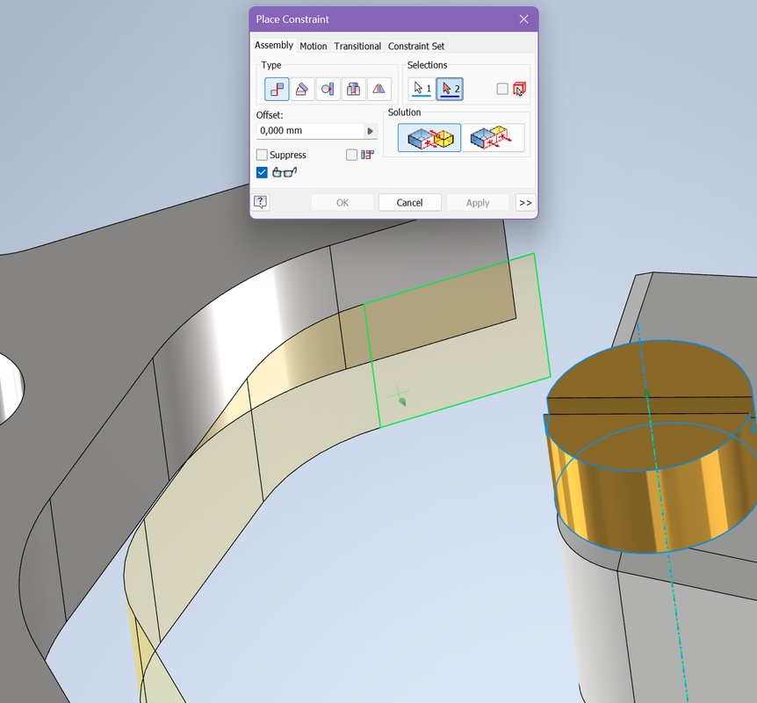The image size is (757, 703).
Task: Toggle the Suppress checkbox
Action: (x=262, y=155)
